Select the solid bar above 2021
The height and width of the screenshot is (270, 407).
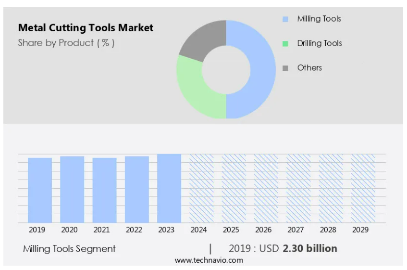click(x=104, y=190)
